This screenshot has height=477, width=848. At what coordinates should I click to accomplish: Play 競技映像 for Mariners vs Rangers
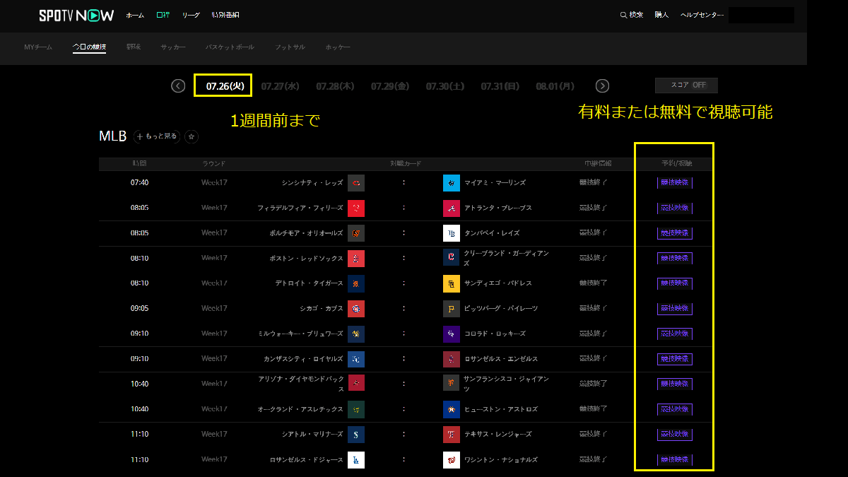[675, 435]
